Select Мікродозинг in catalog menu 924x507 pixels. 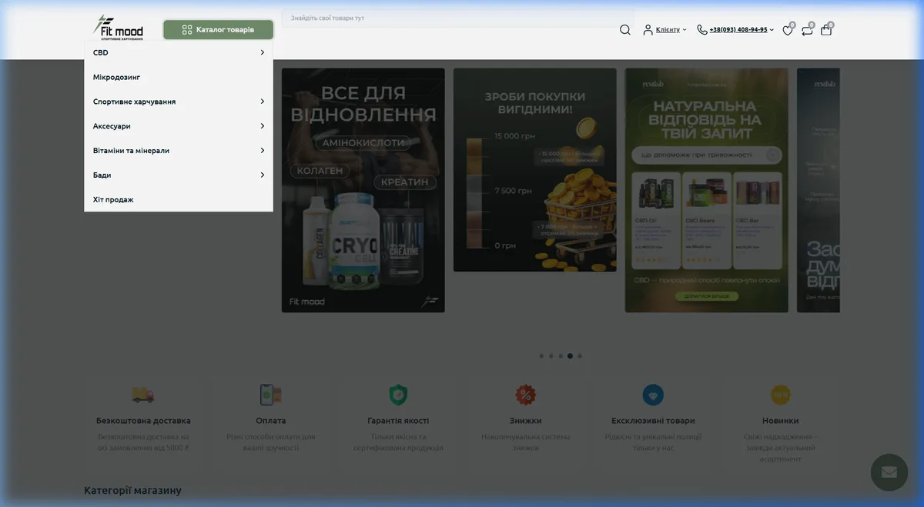point(116,77)
